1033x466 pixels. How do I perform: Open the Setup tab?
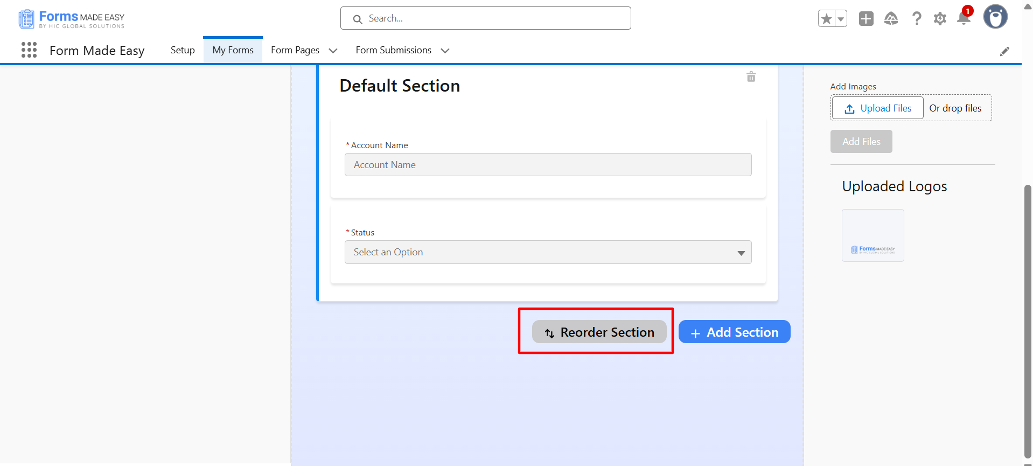(x=183, y=50)
